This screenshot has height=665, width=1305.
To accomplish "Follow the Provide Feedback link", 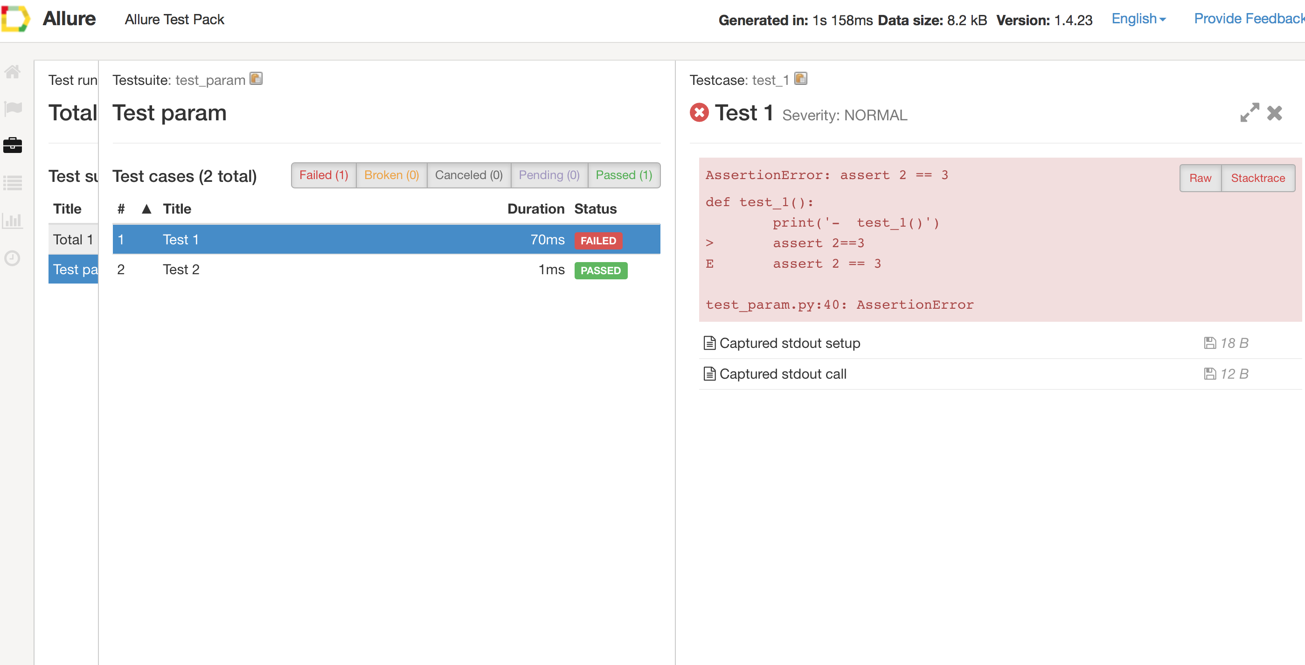I will coord(1248,19).
